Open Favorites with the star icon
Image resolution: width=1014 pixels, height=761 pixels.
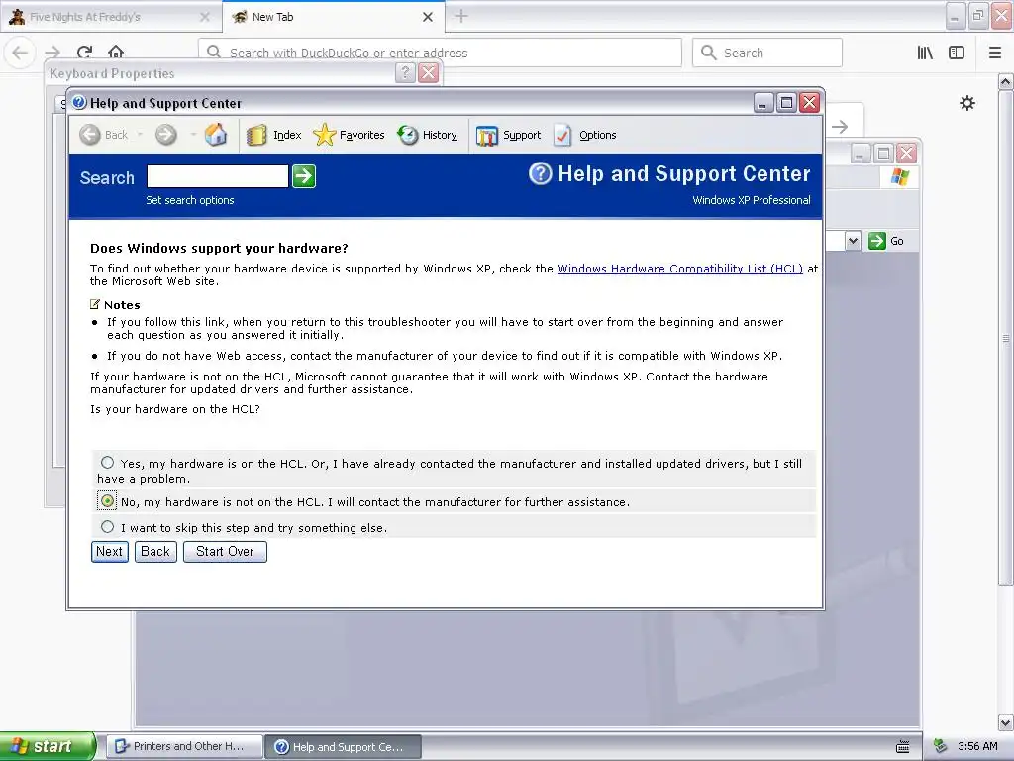(x=350, y=135)
